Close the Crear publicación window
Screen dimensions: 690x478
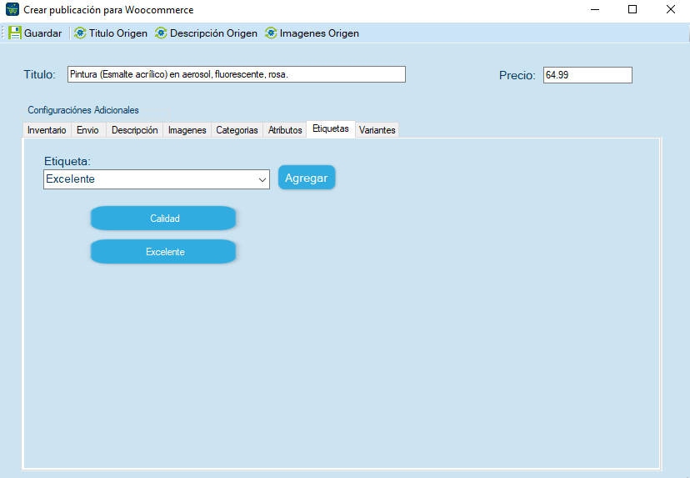coord(671,9)
